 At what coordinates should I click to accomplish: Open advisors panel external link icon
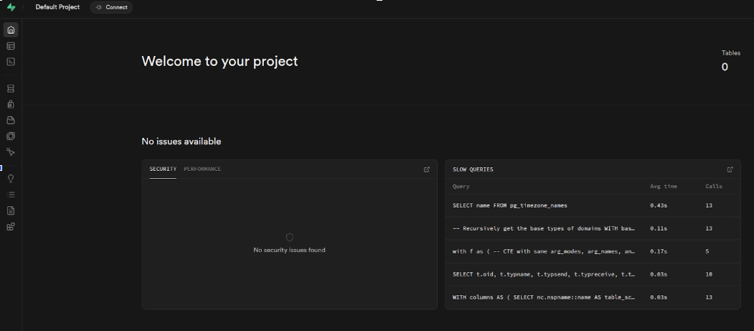pyautogui.click(x=427, y=169)
